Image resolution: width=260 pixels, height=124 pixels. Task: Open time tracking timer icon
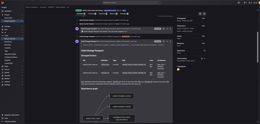pos(202,58)
